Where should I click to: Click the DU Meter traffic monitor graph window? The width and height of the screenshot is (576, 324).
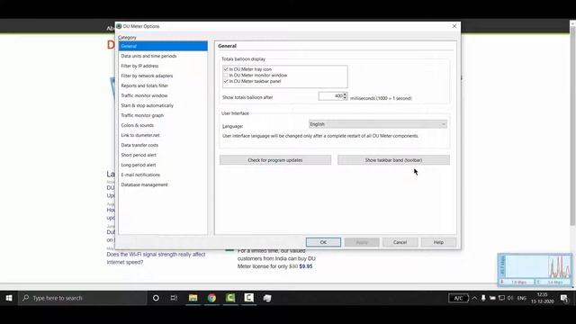tap(535, 270)
